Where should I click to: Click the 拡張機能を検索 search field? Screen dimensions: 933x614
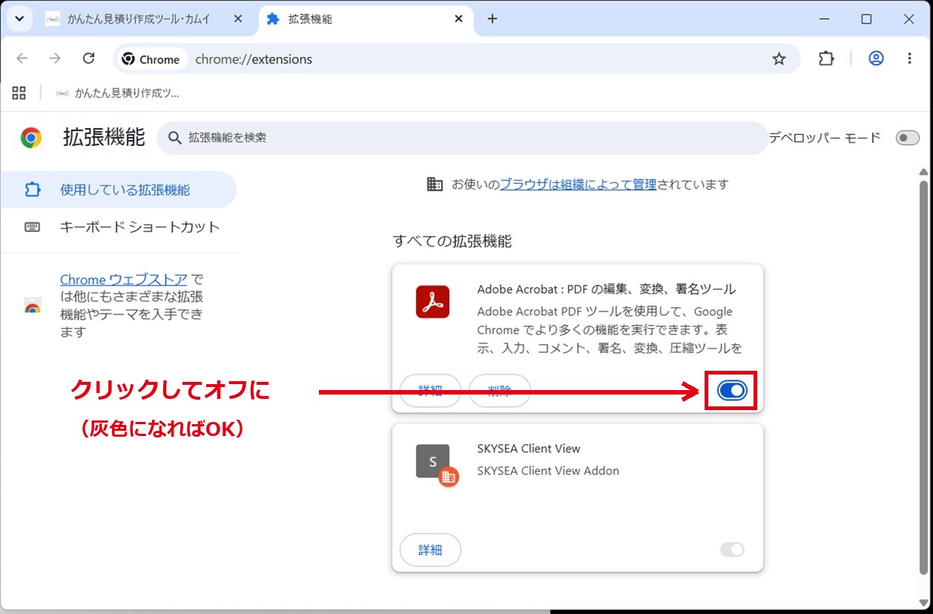pyautogui.click(x=462, y=138)
